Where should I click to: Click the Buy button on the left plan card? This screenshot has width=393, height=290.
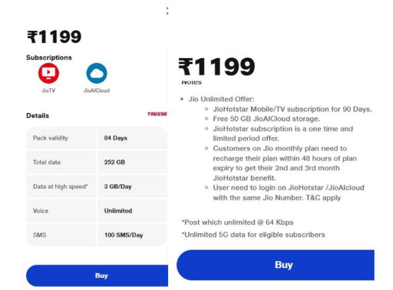click(101, 275)
